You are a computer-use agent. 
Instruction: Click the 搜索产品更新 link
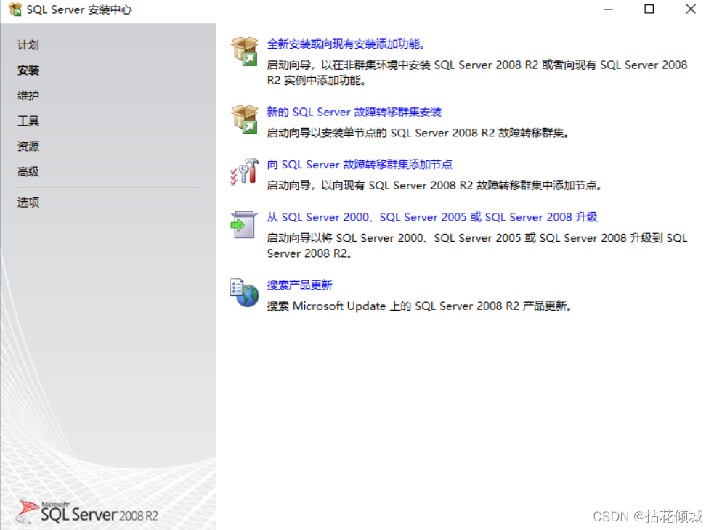(300, 285)
